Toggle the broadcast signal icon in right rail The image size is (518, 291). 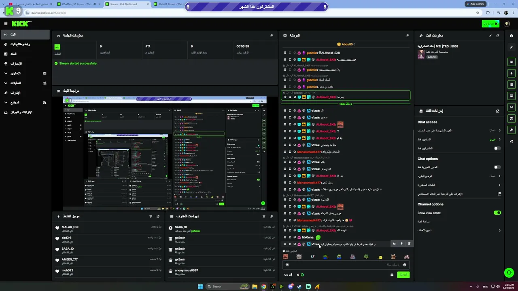pyautogui.click(x=512, y=107)
